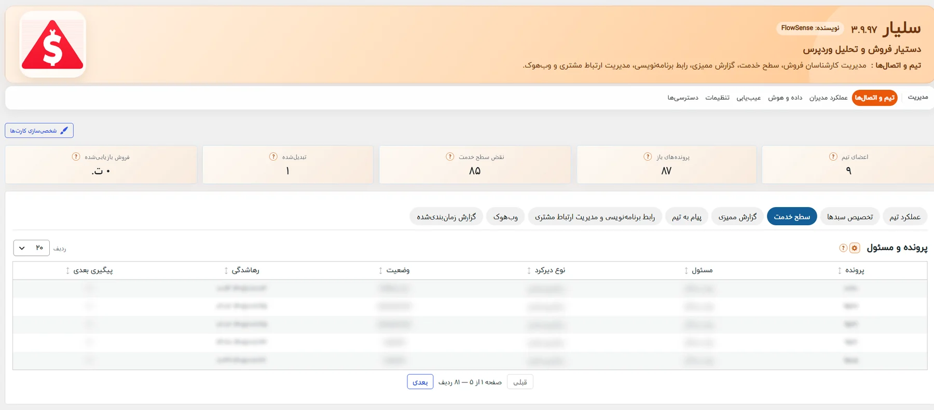The image size is (934, 410).
Task: Open the عیب‌یابی navigation tab
Action: point(749,98)
